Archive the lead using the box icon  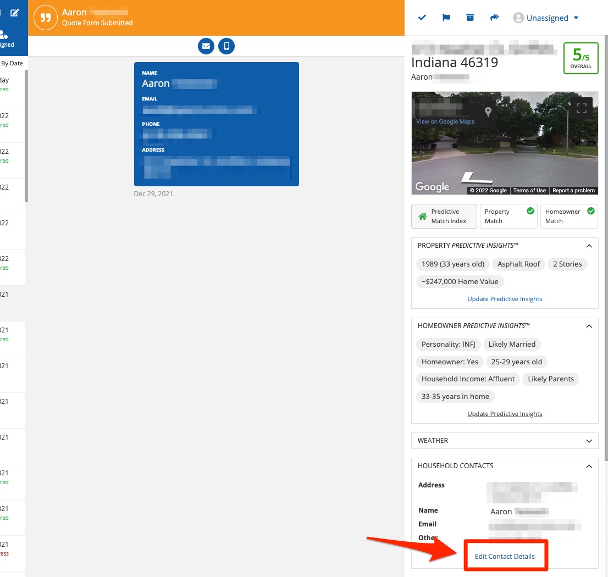click(470, 18)
